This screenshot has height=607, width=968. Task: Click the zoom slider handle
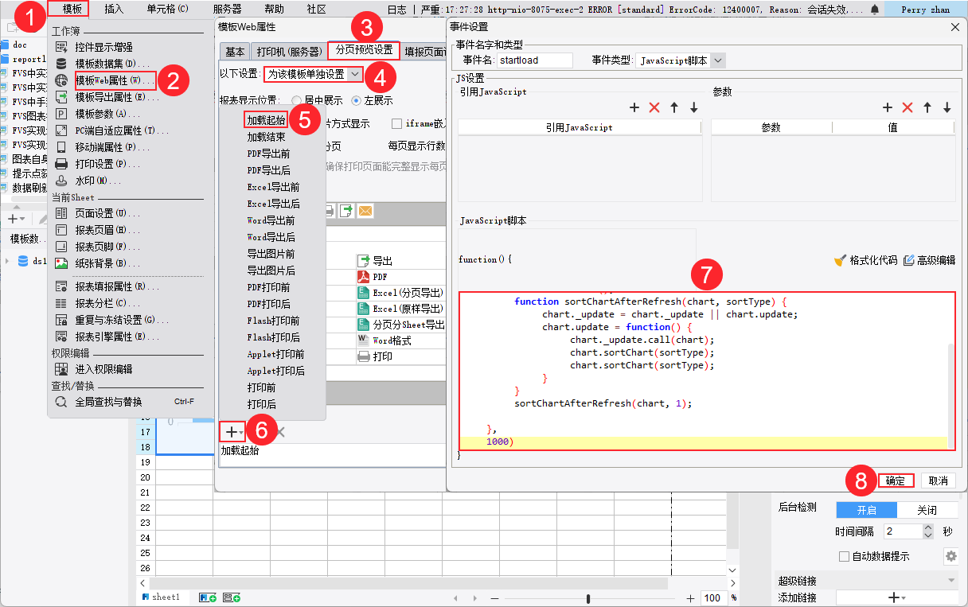click(588, 598)
